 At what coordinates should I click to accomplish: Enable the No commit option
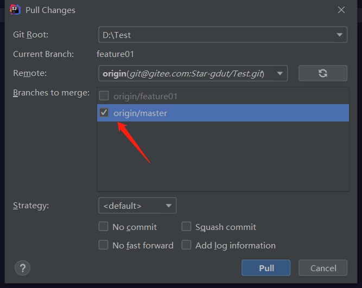point(104,227)
